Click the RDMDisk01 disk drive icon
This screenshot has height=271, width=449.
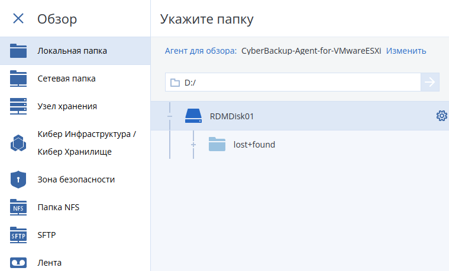point(193,116)
